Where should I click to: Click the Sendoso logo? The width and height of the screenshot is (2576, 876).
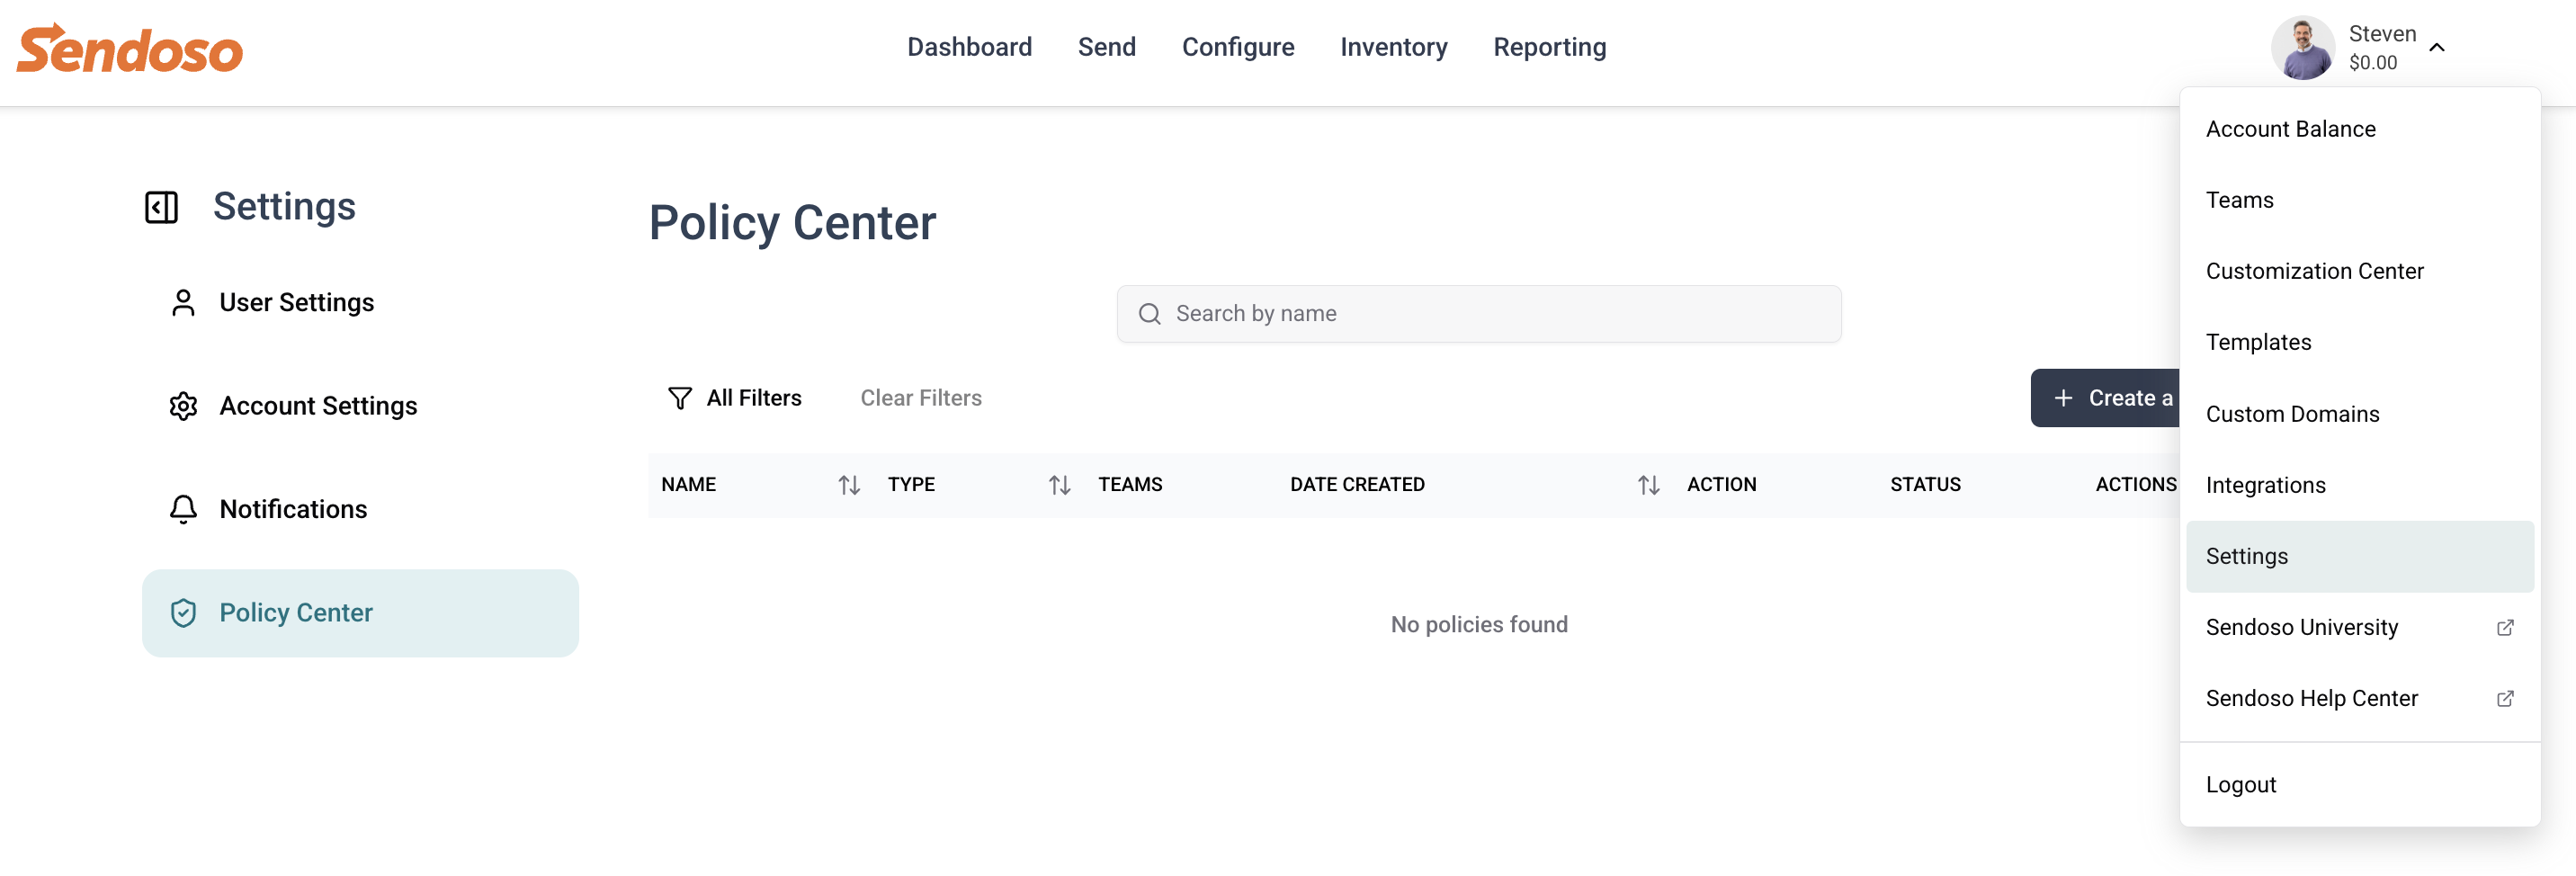click(x=129, y=47)
